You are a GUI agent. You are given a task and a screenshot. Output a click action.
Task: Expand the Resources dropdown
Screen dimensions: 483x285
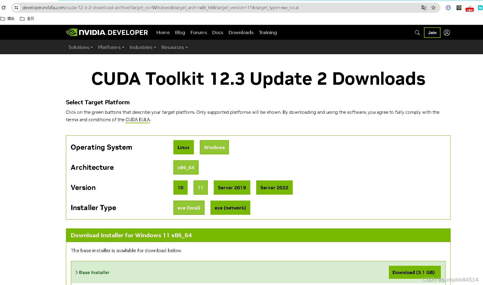tap(175, 47)
